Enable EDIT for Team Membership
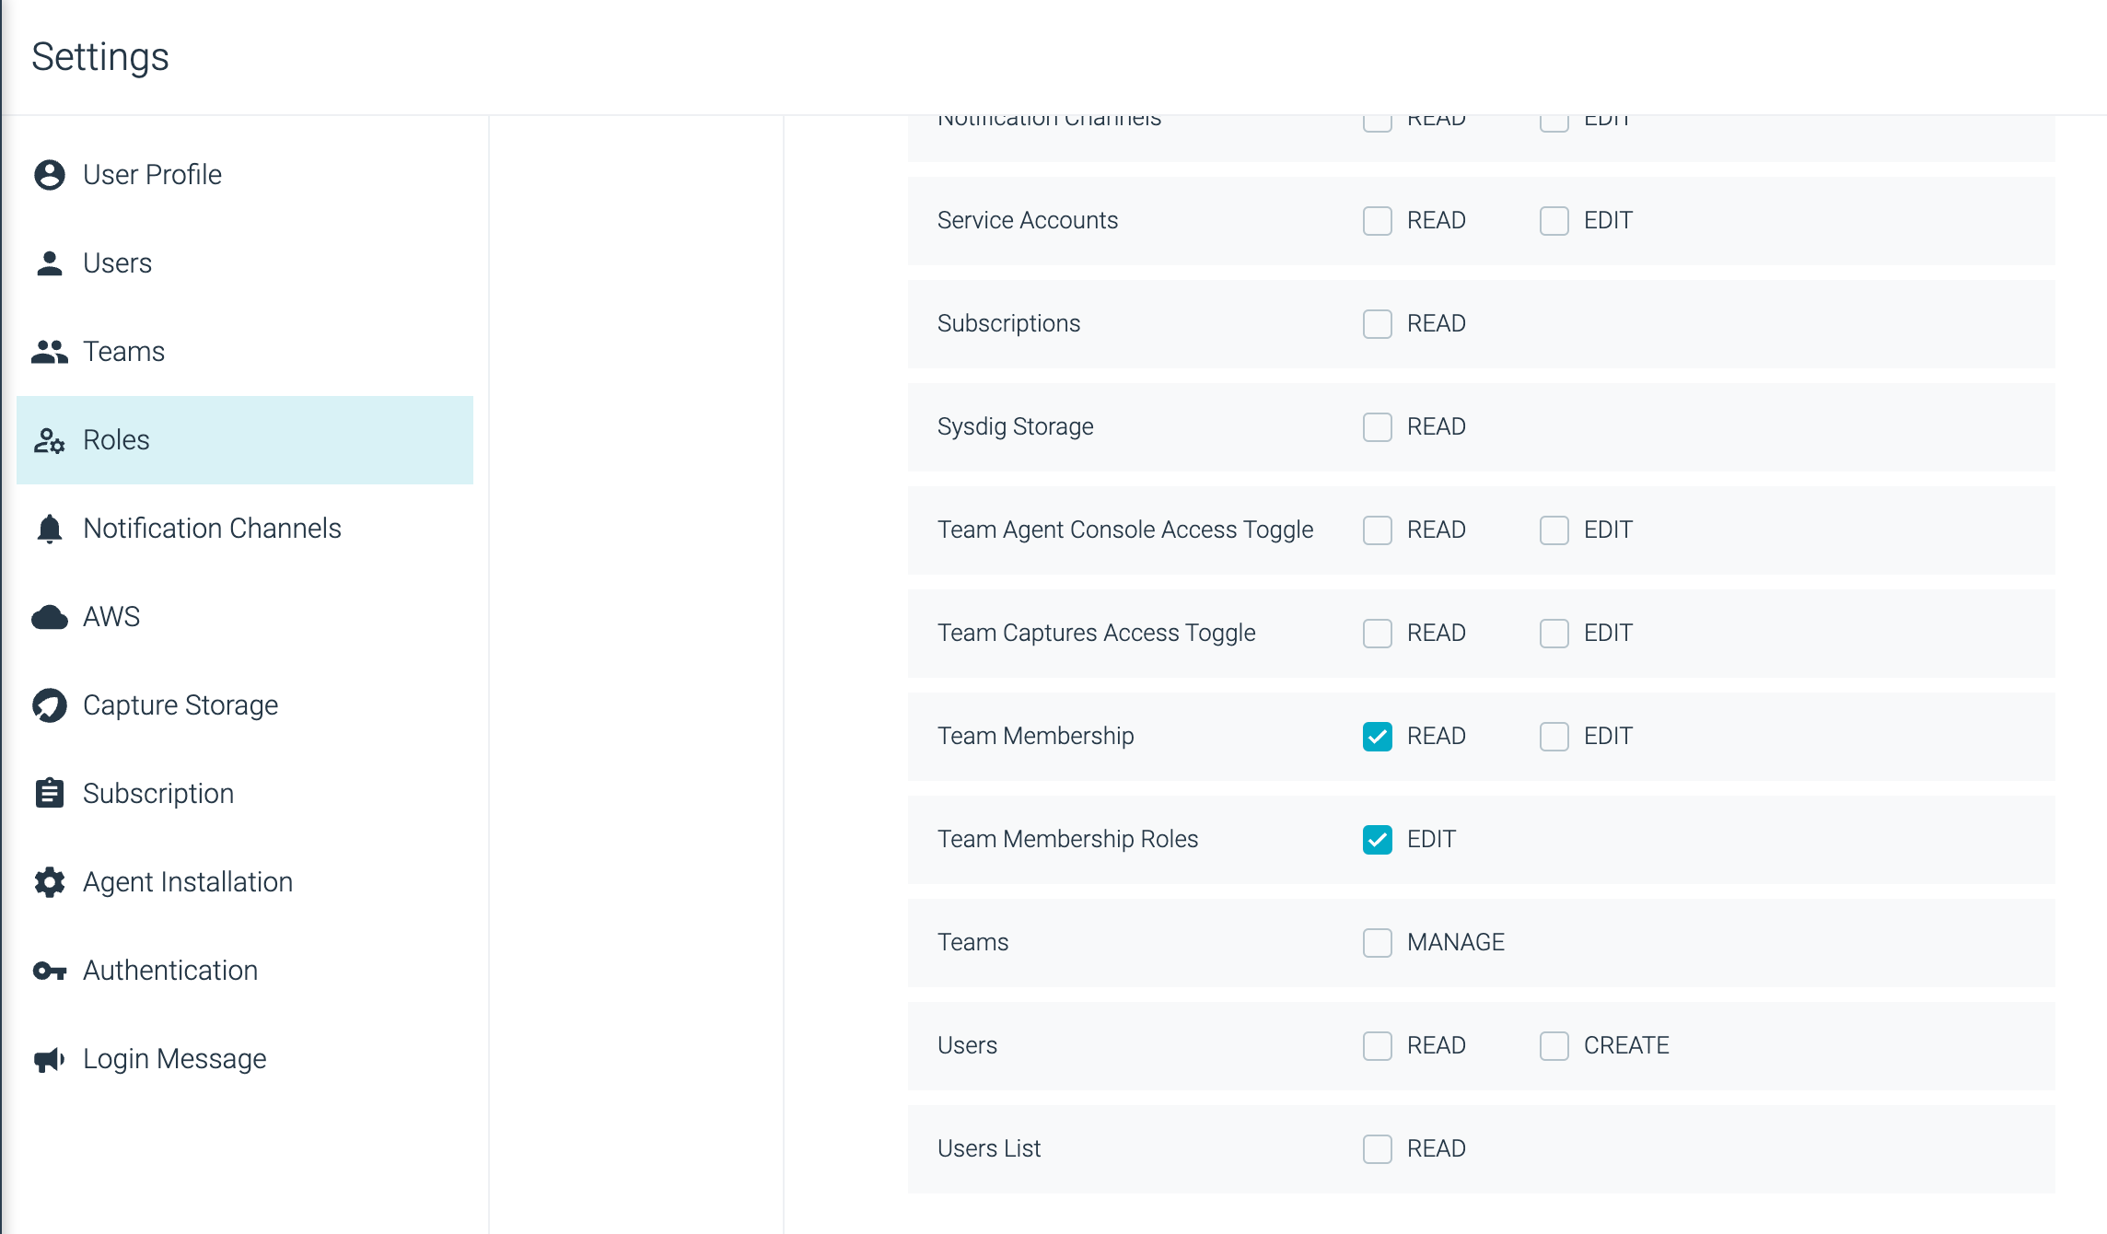The height and width of the screenshot is (1234, 2107). pyautogui.click(x=1554, y=737)
